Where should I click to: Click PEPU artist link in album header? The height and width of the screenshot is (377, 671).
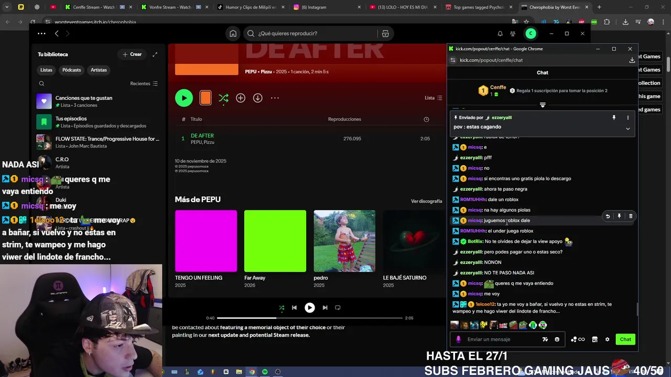coord(252,71)
